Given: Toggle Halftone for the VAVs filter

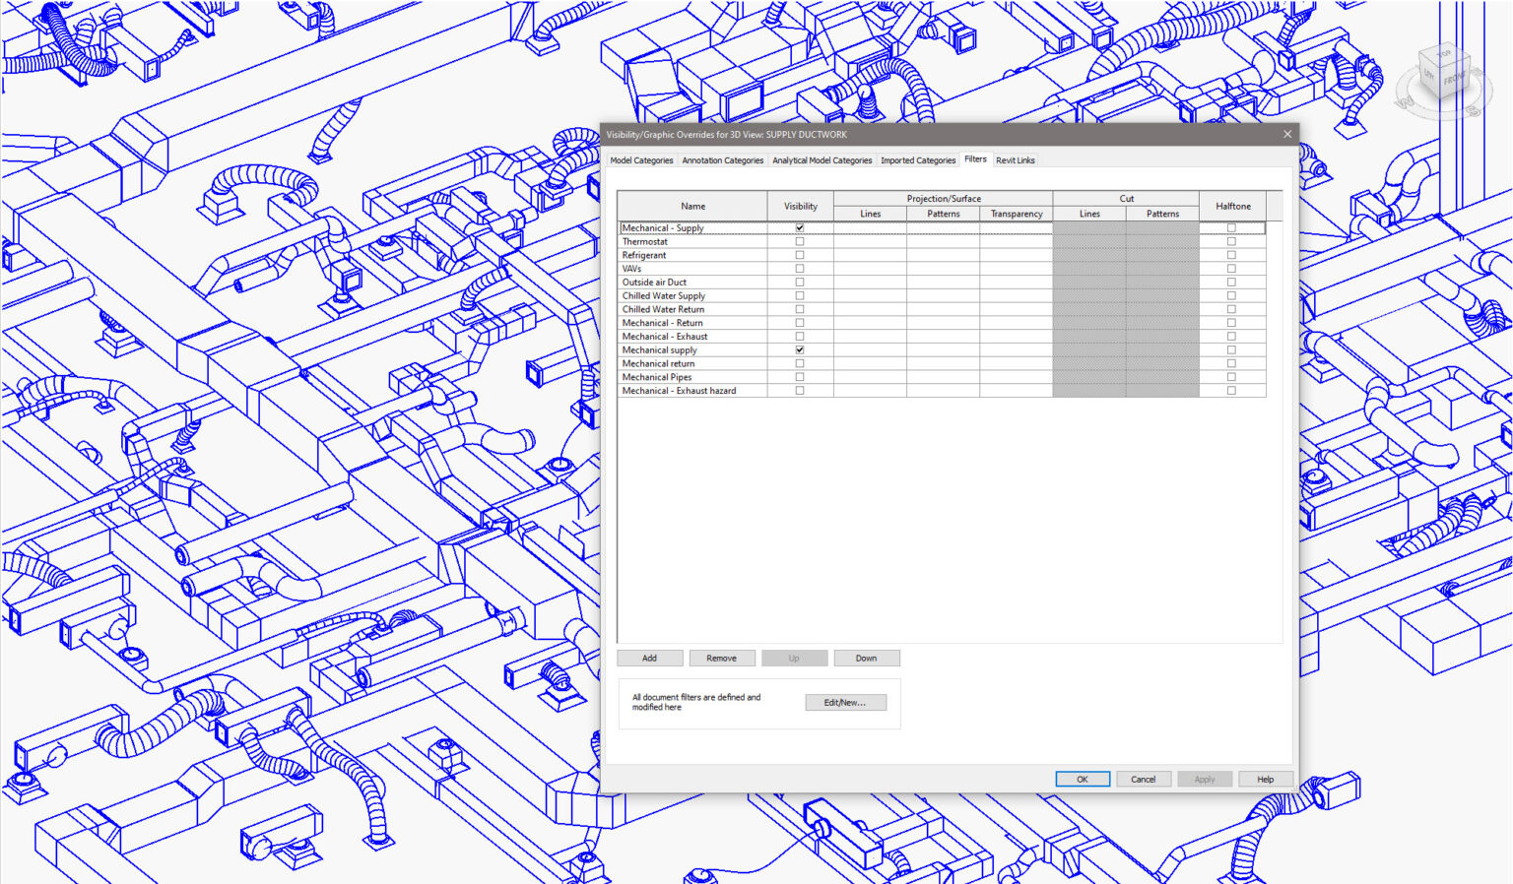Looking at the screenshot, I should [1231, 268].
